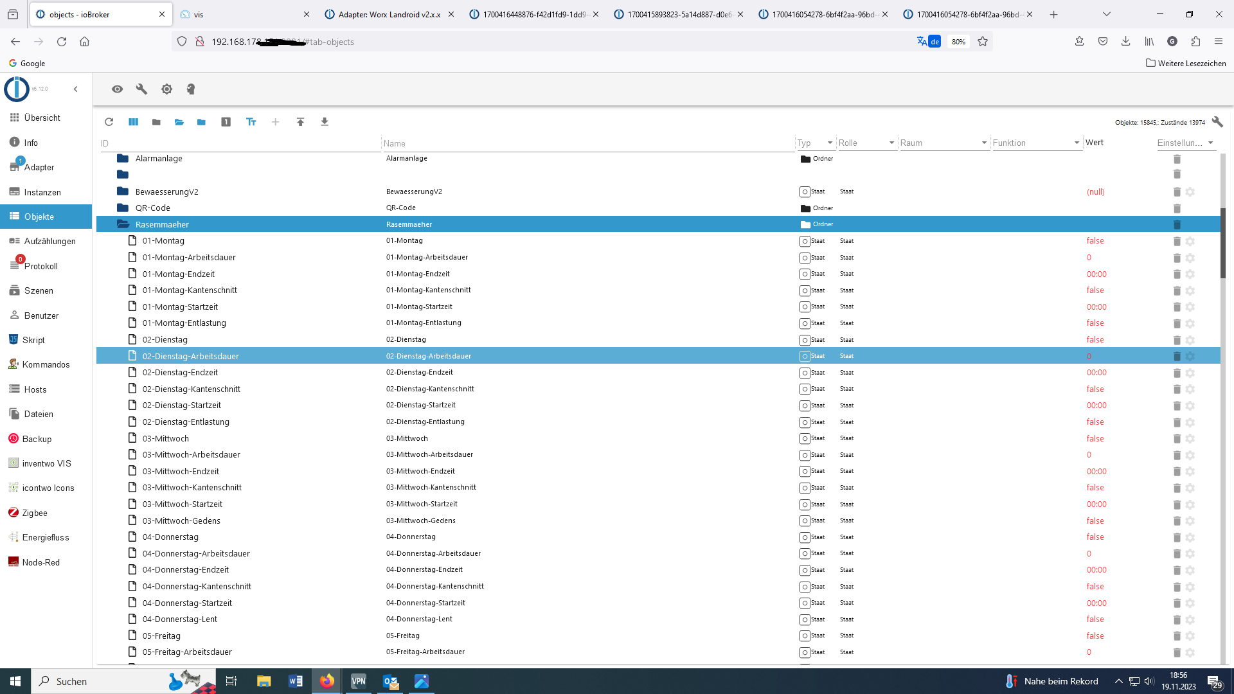Open Benutzer in the sidebar

click(x=46, y=316)
